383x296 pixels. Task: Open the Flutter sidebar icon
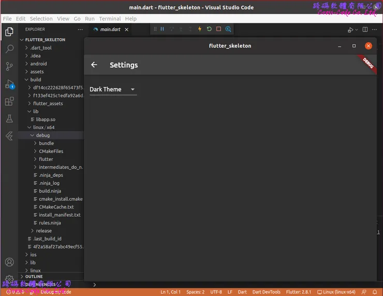click(9, 136)
